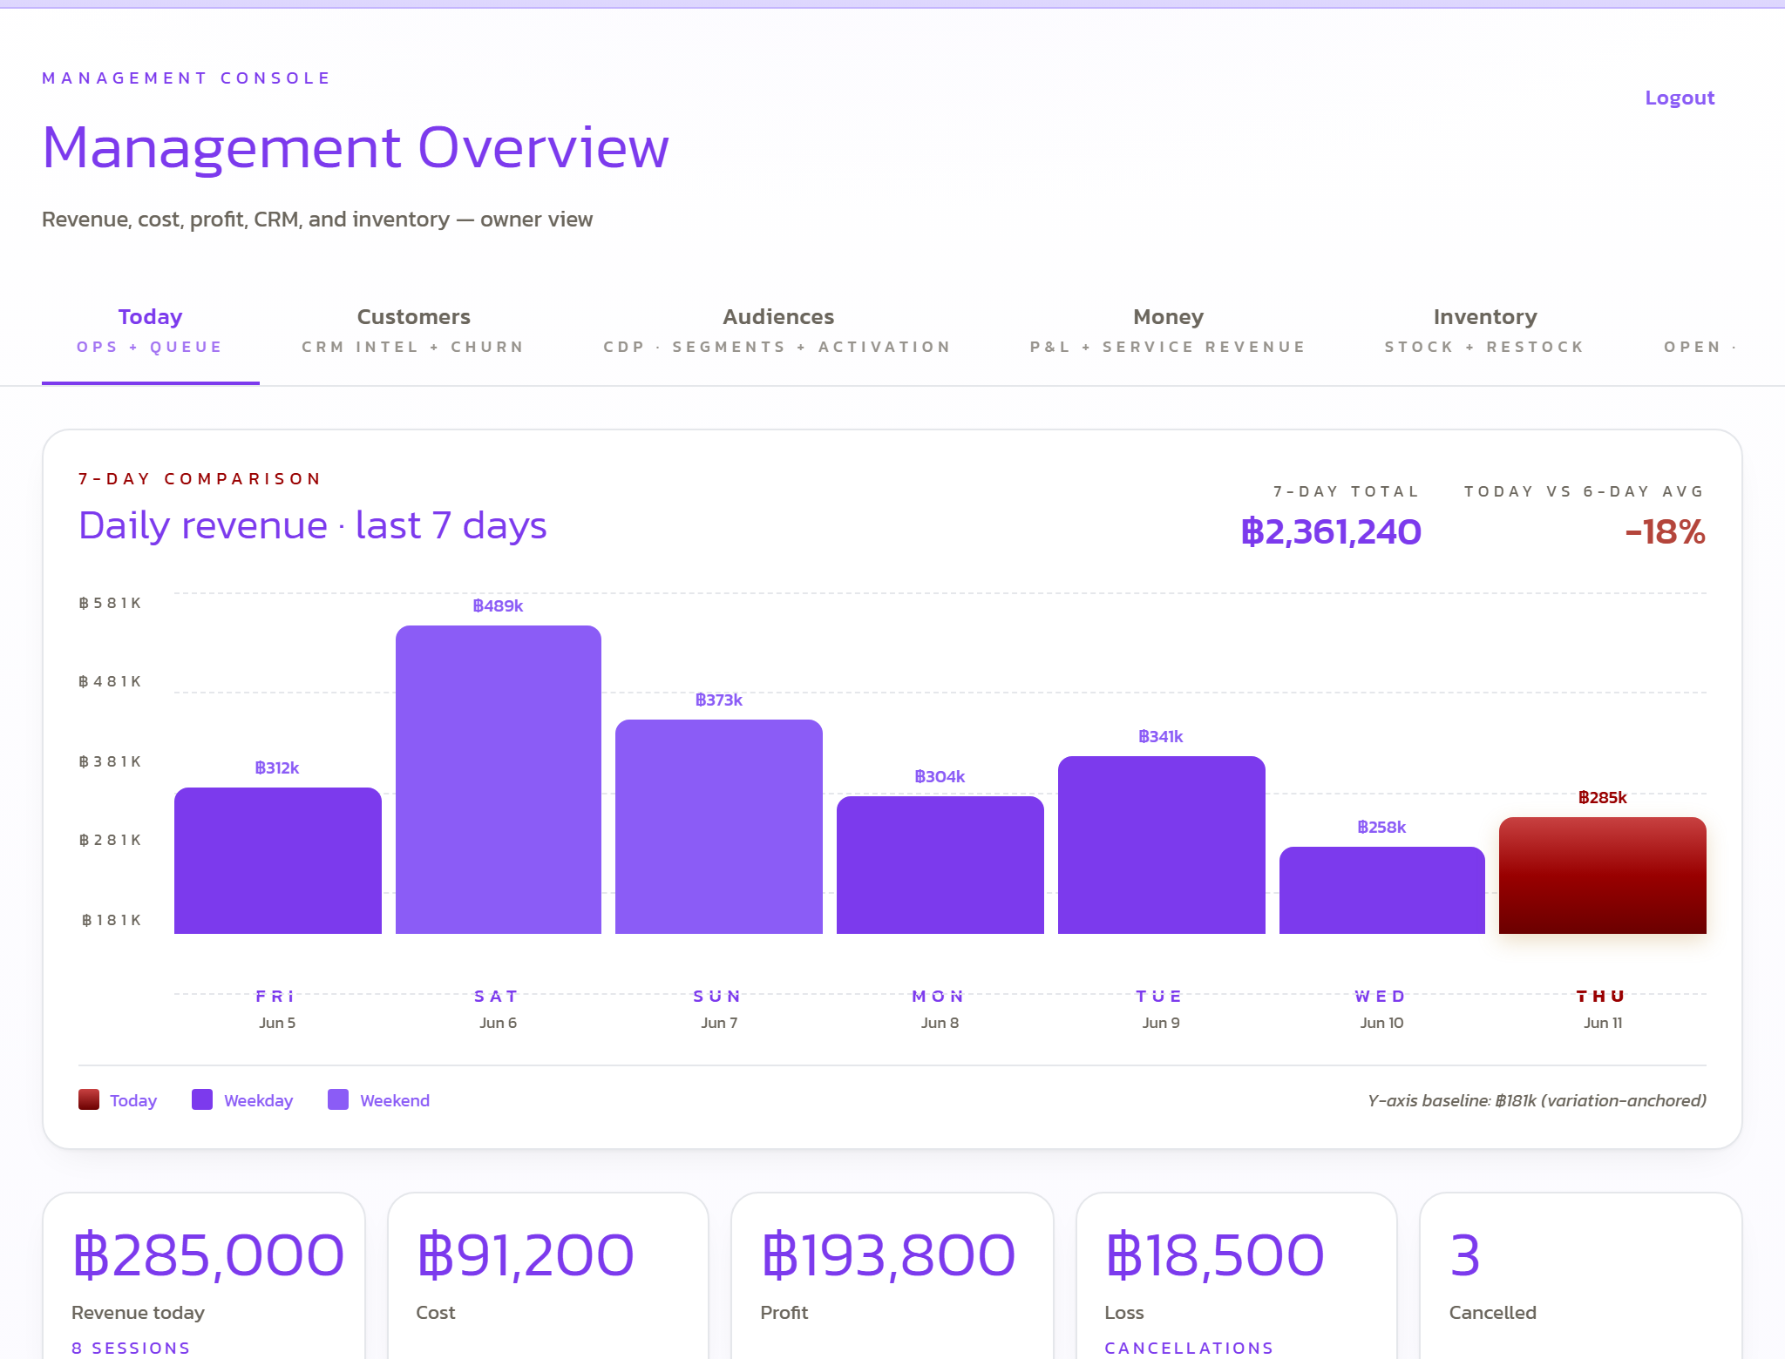Click the 7-DAY COMPARISON label

click(200, 478)
